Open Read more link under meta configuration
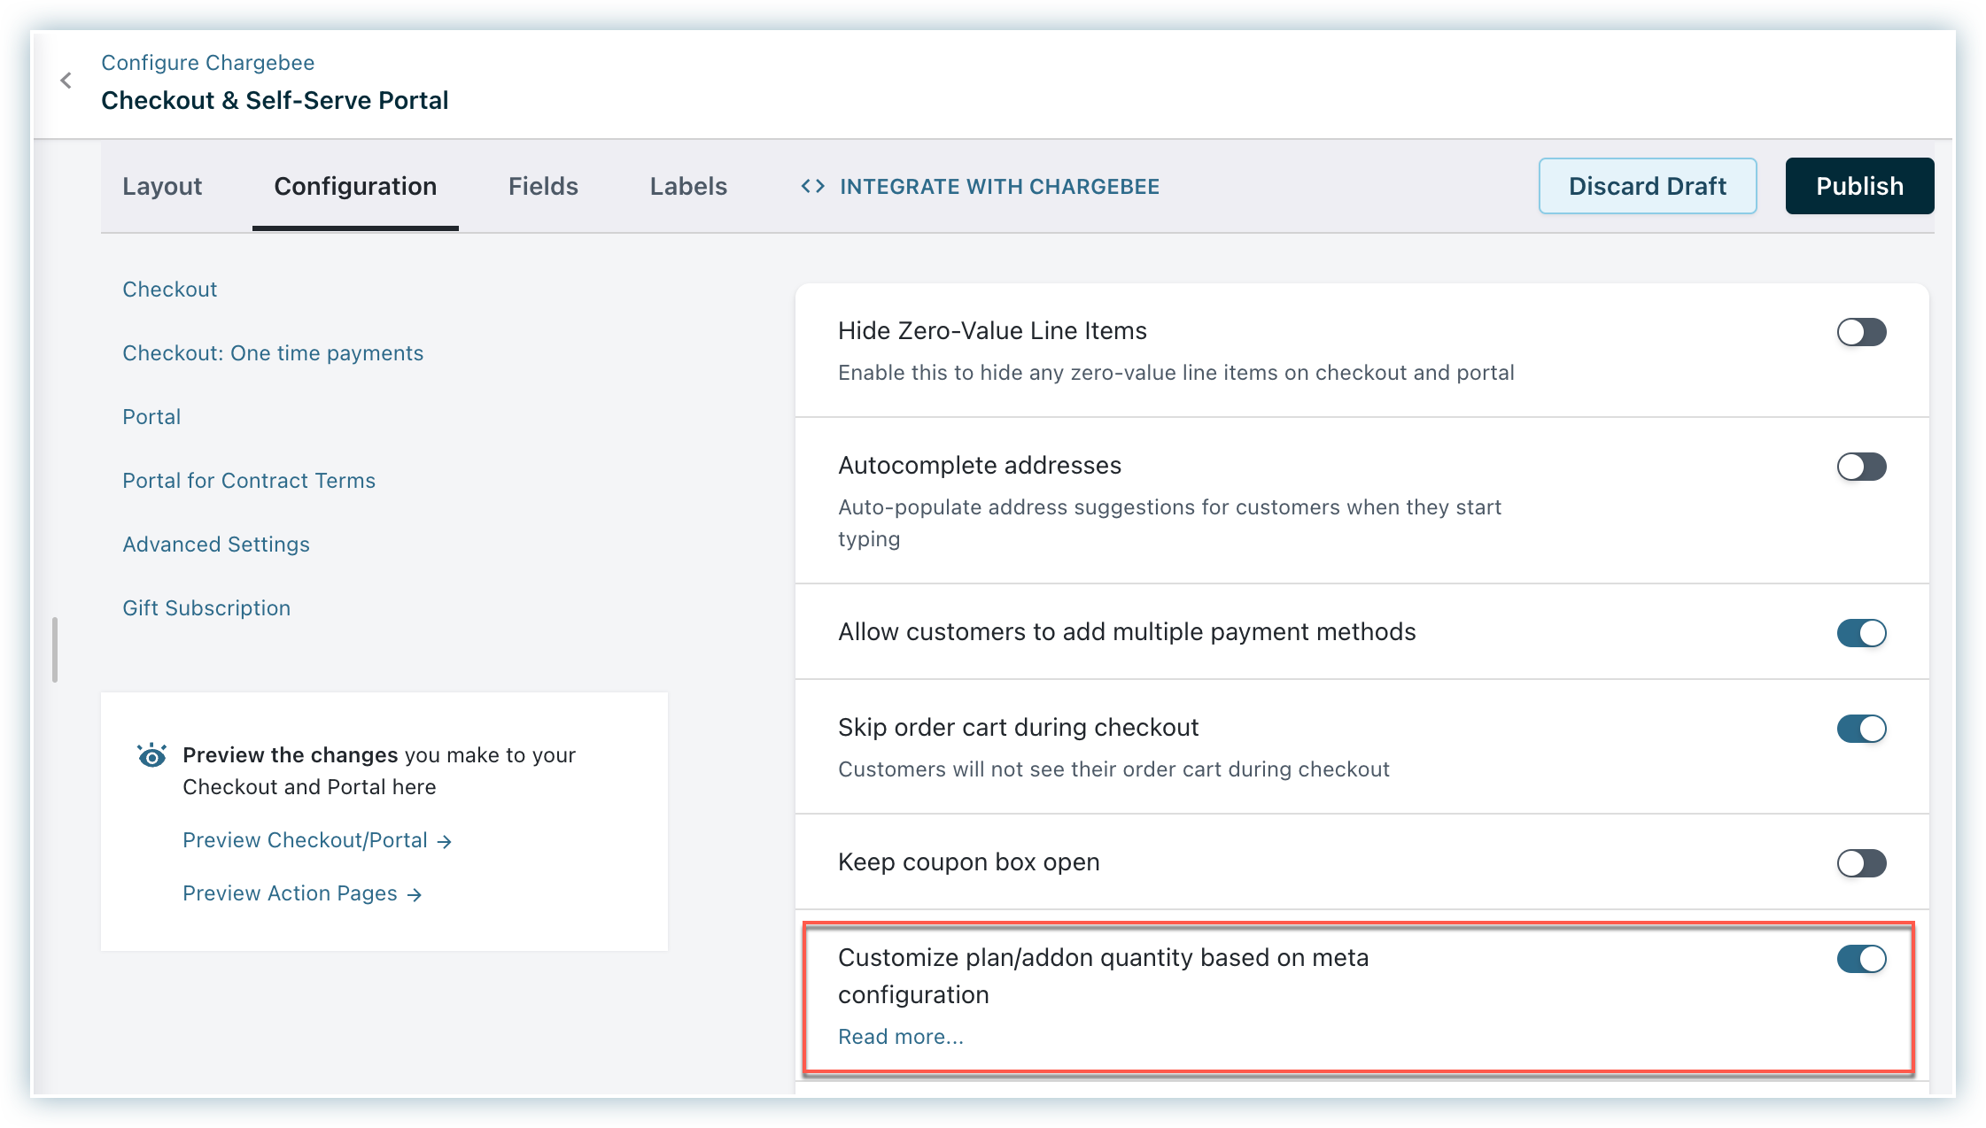The image size is (1986, 1128). [900, 1037]
